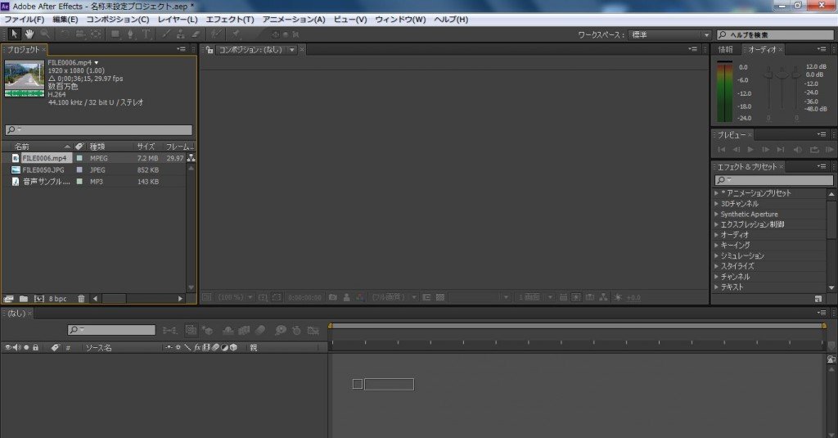Create a new folder in Project panel
This screenshot has height=438, width=838.
coord(24,299)
